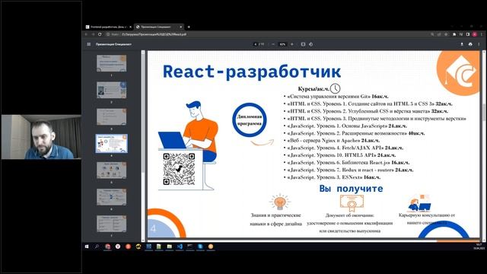Open the PDF viewer more actions menu
The image size is (487, 274).
(479, 44)
